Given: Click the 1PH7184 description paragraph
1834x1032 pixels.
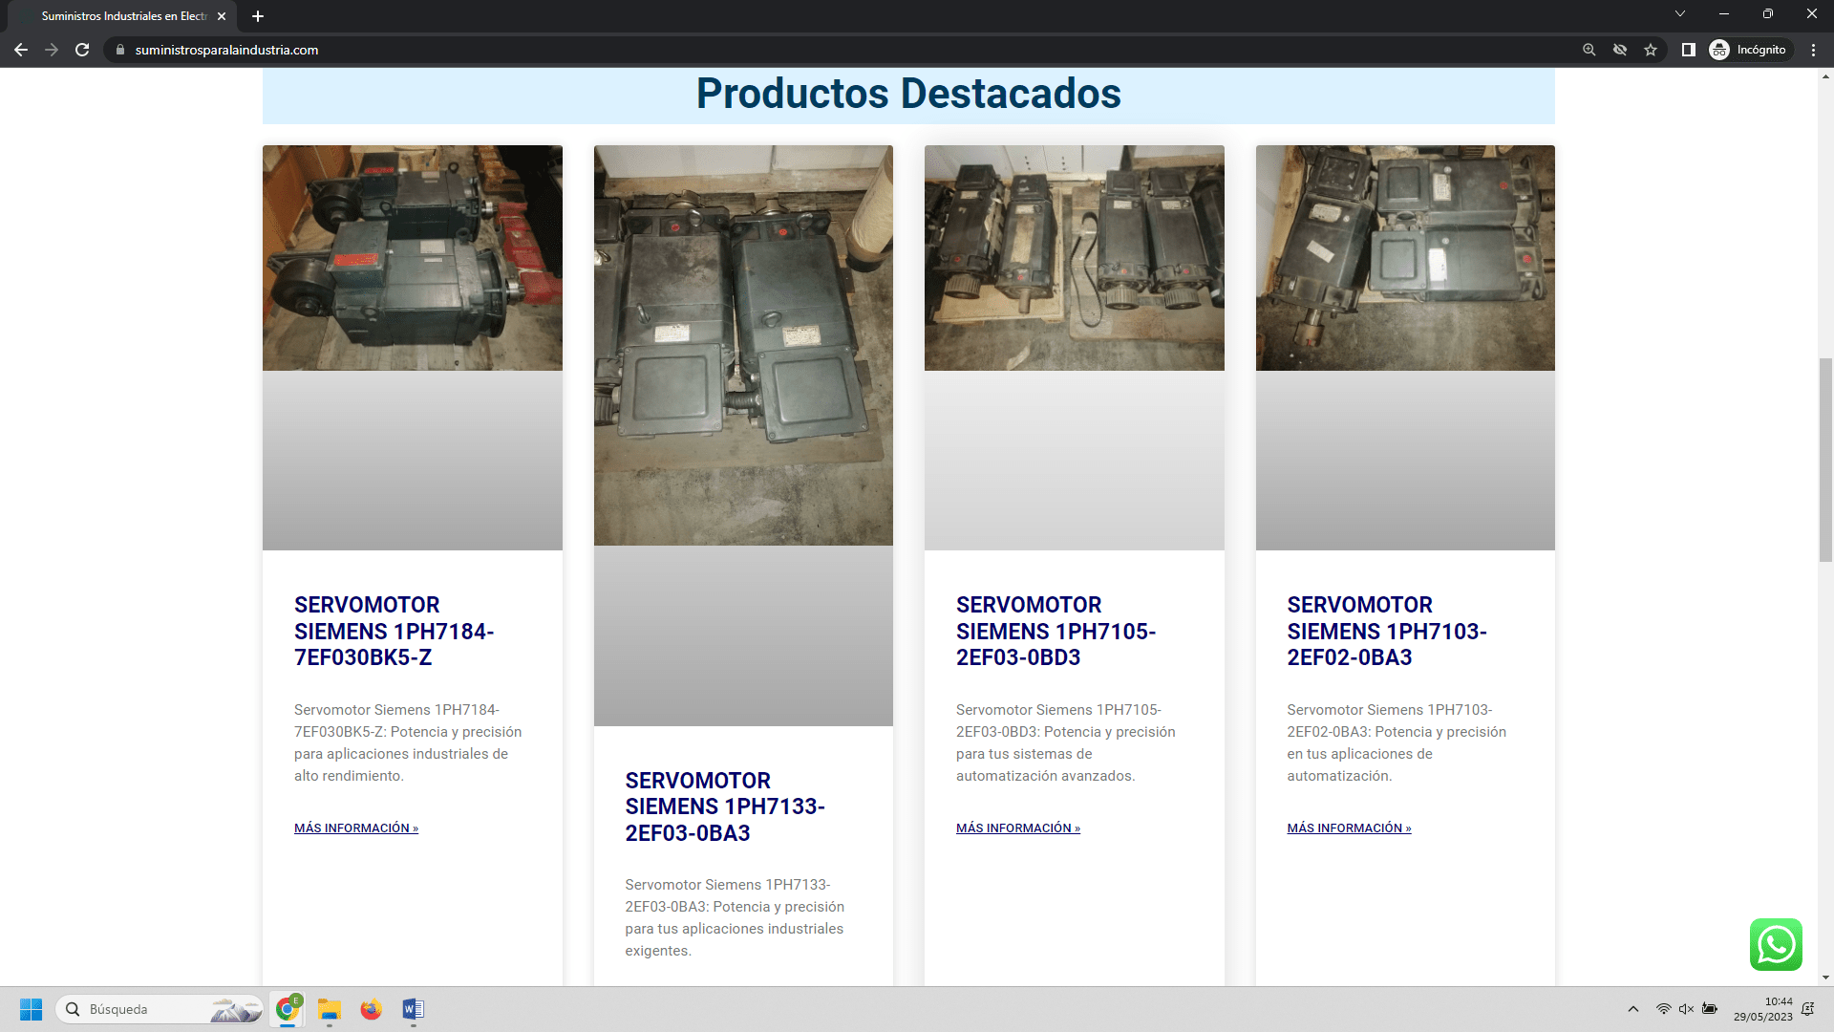Looking at the screenshot, I should tap(408, 742).
